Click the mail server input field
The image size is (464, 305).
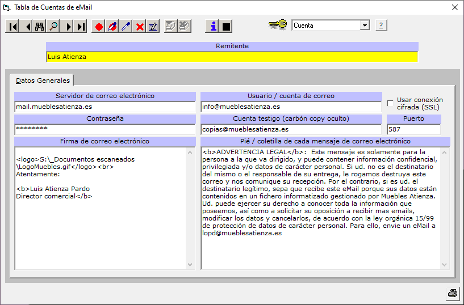pos(104,107)
